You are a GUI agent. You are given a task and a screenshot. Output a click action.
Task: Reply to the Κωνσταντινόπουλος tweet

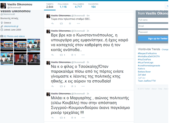pyautogui.click(x=52, y=55)
